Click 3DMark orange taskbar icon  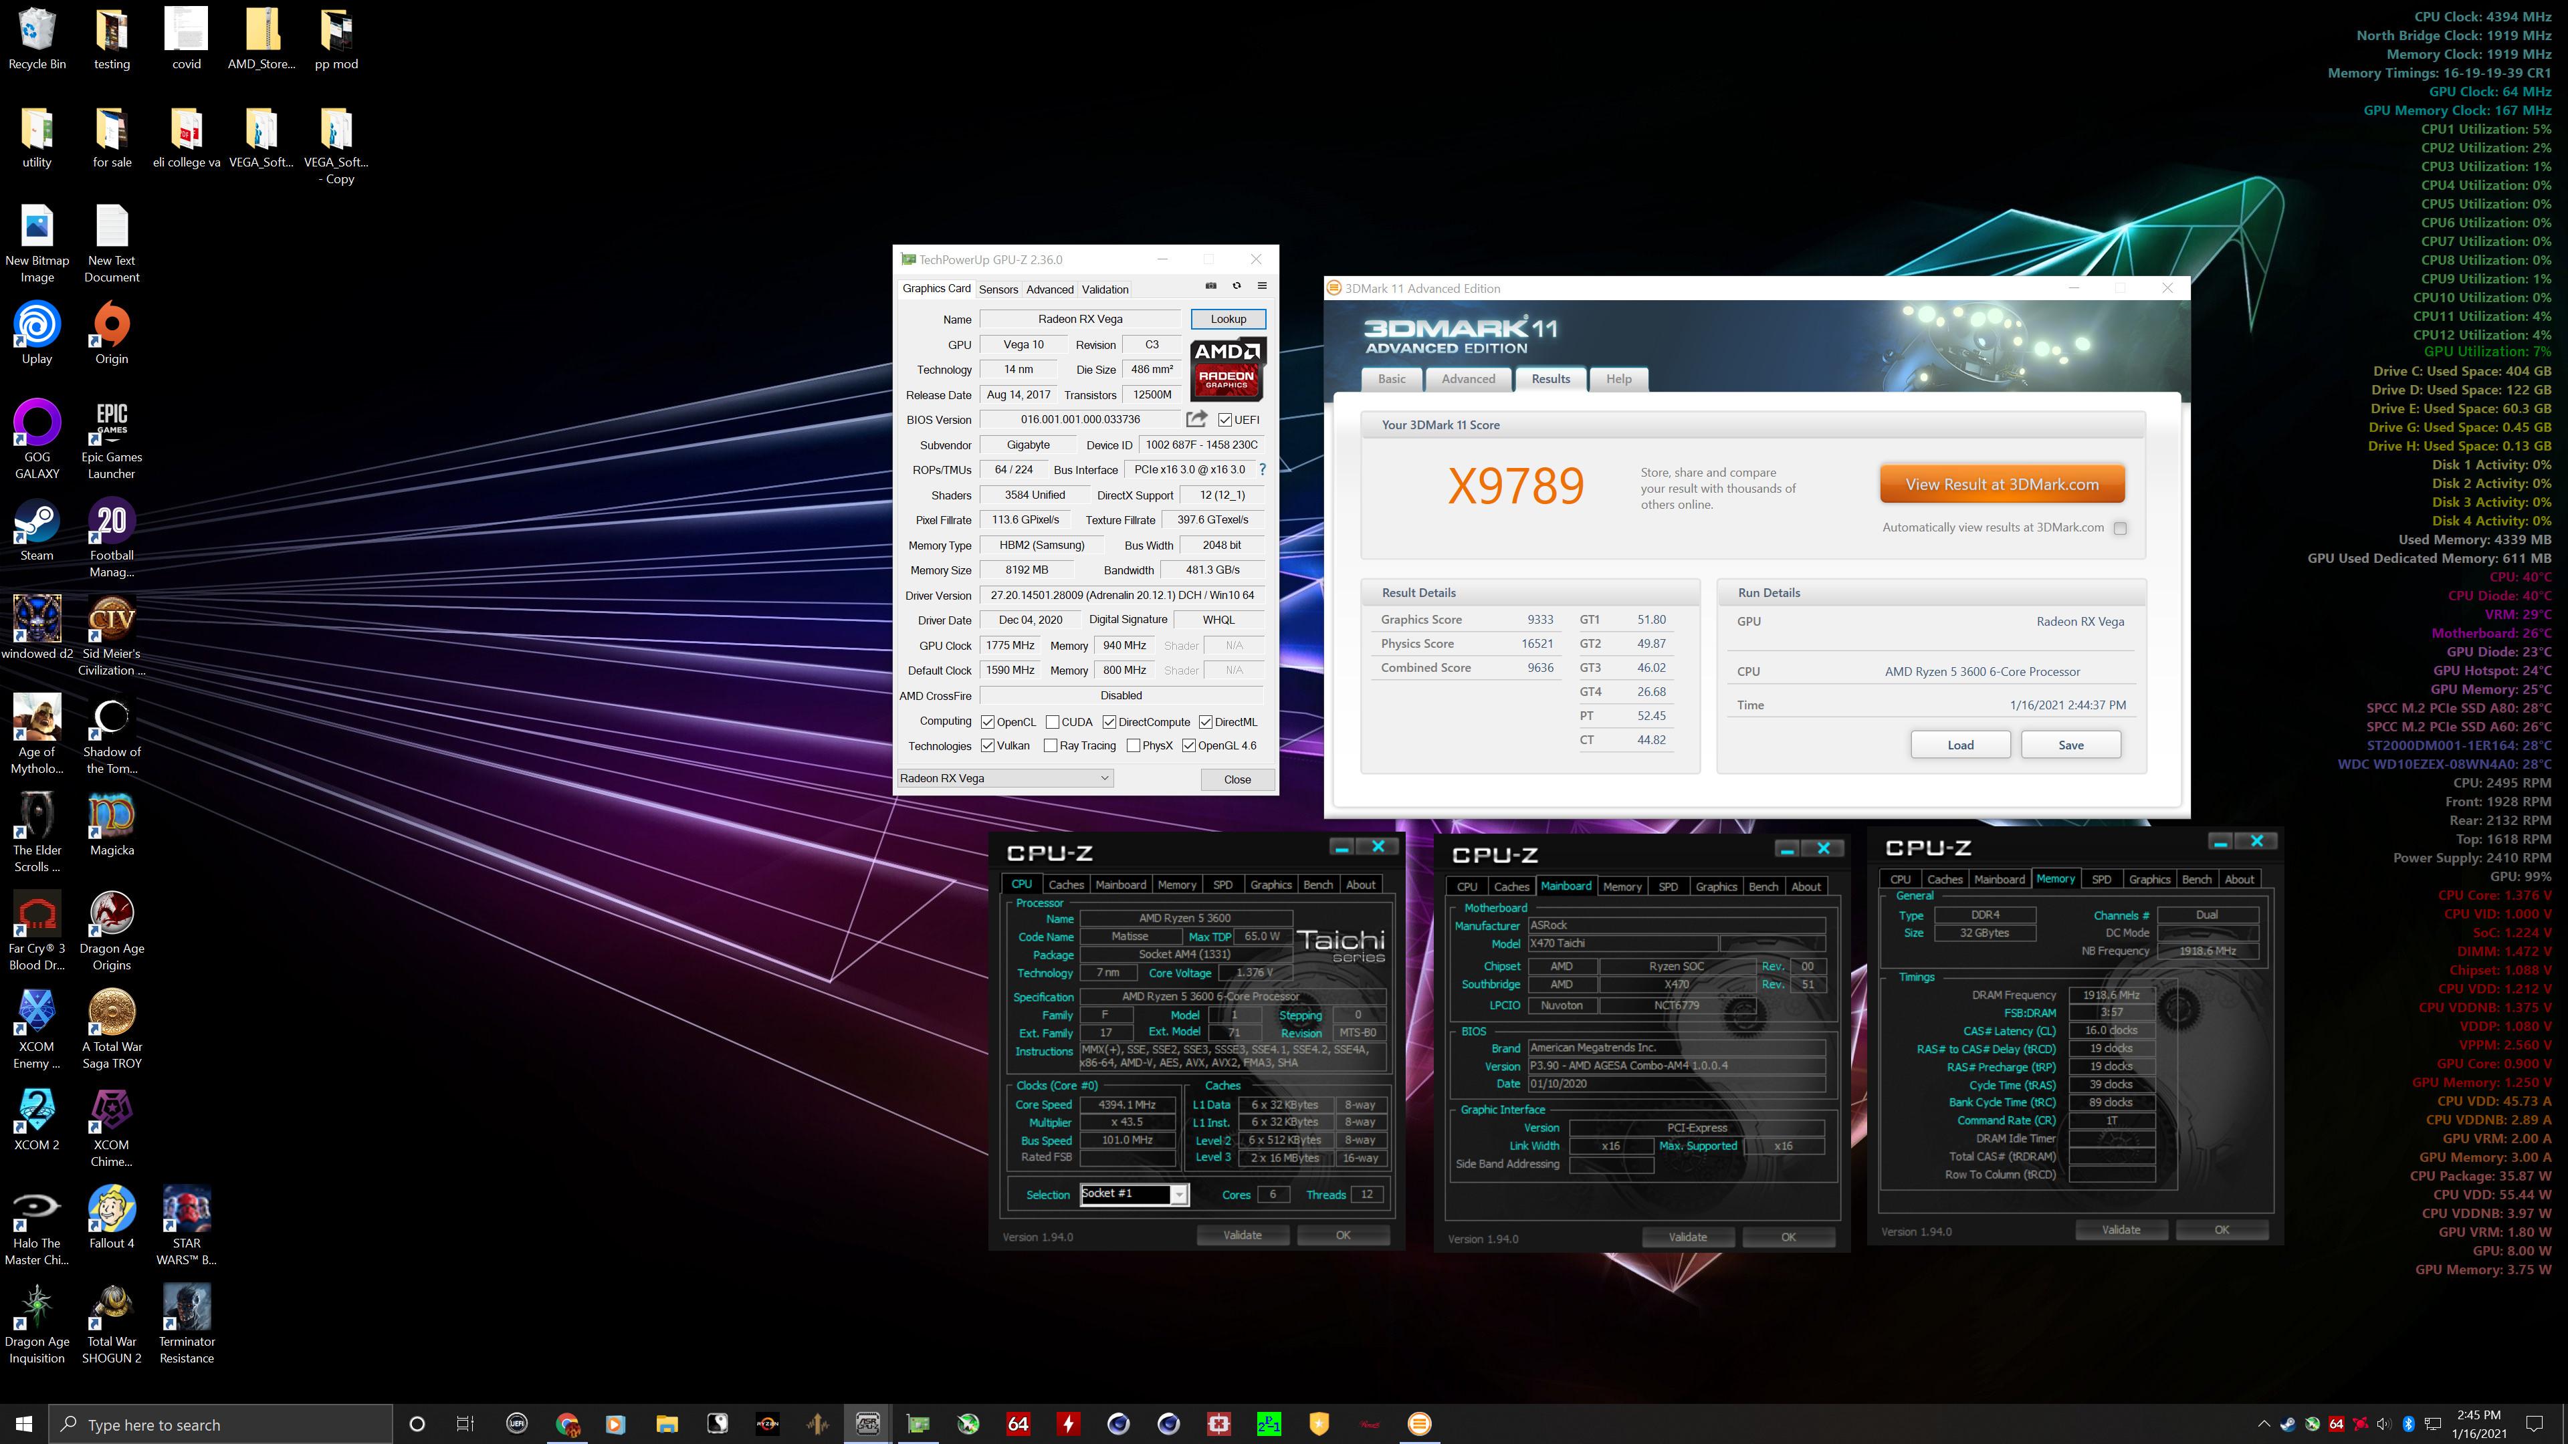click(x=1418, y=1424)
